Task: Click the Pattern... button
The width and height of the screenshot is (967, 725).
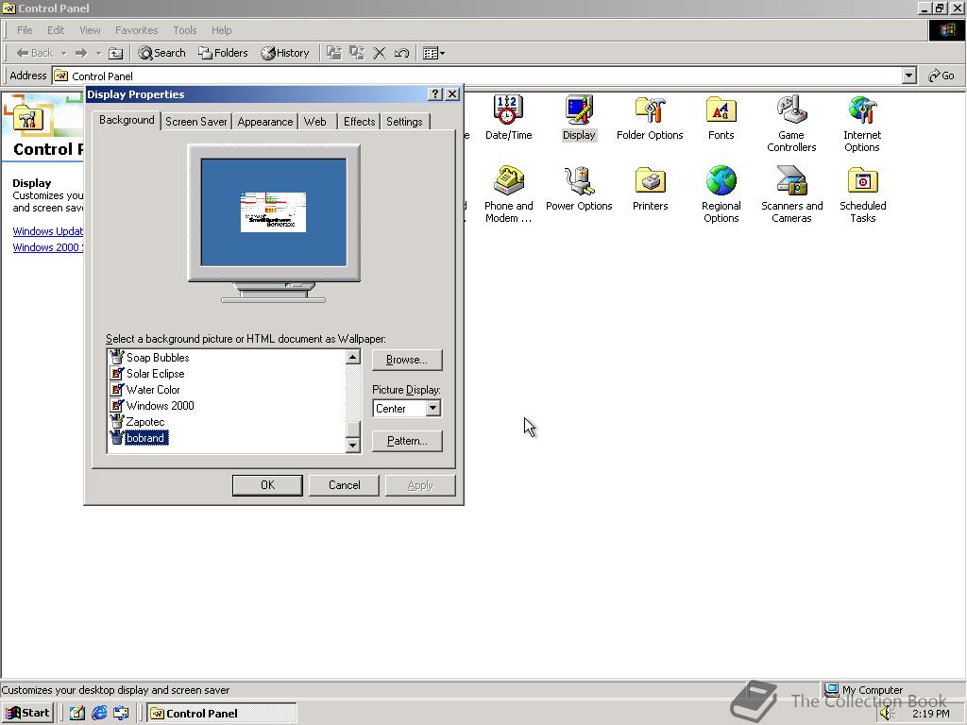Action: tap(407, 441)
